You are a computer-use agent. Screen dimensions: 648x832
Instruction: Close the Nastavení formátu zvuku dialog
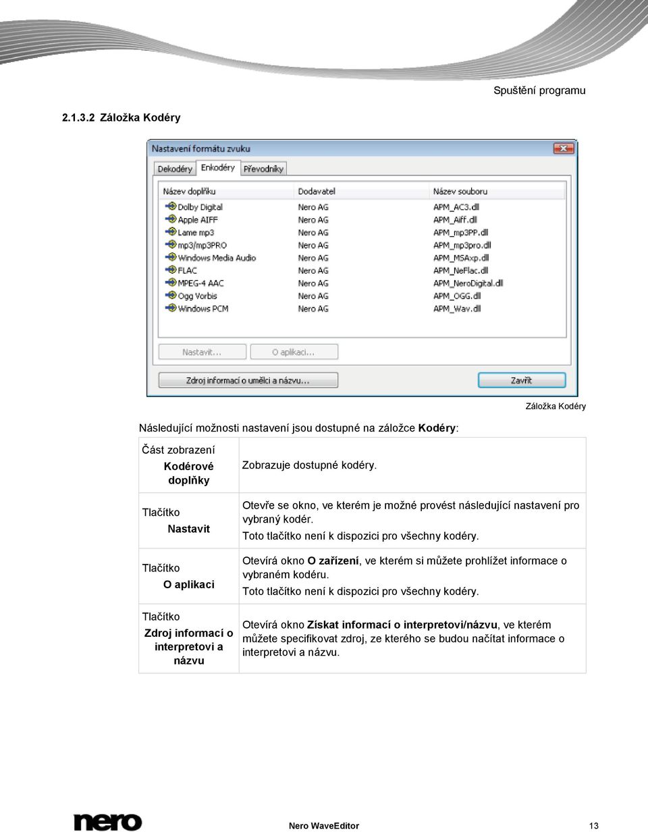coord(563,148)
